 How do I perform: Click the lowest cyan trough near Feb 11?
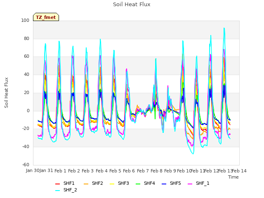click(x=193, y=154)
